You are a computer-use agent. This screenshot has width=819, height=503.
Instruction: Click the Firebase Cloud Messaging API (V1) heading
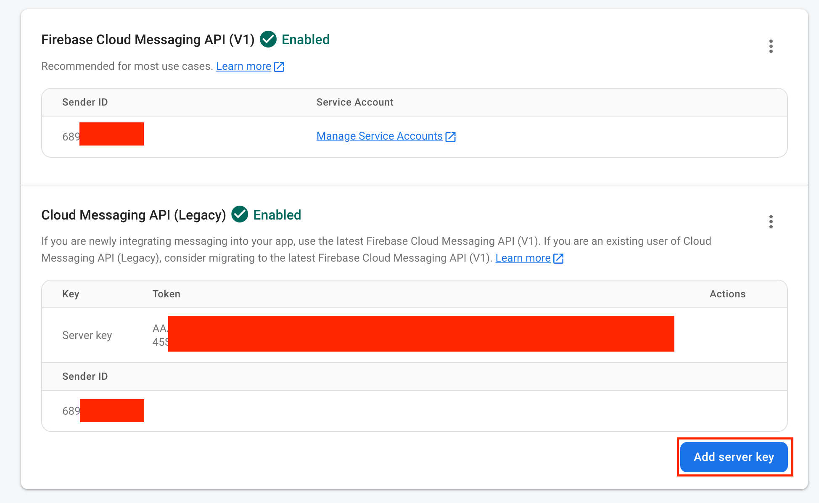[148, 40]
